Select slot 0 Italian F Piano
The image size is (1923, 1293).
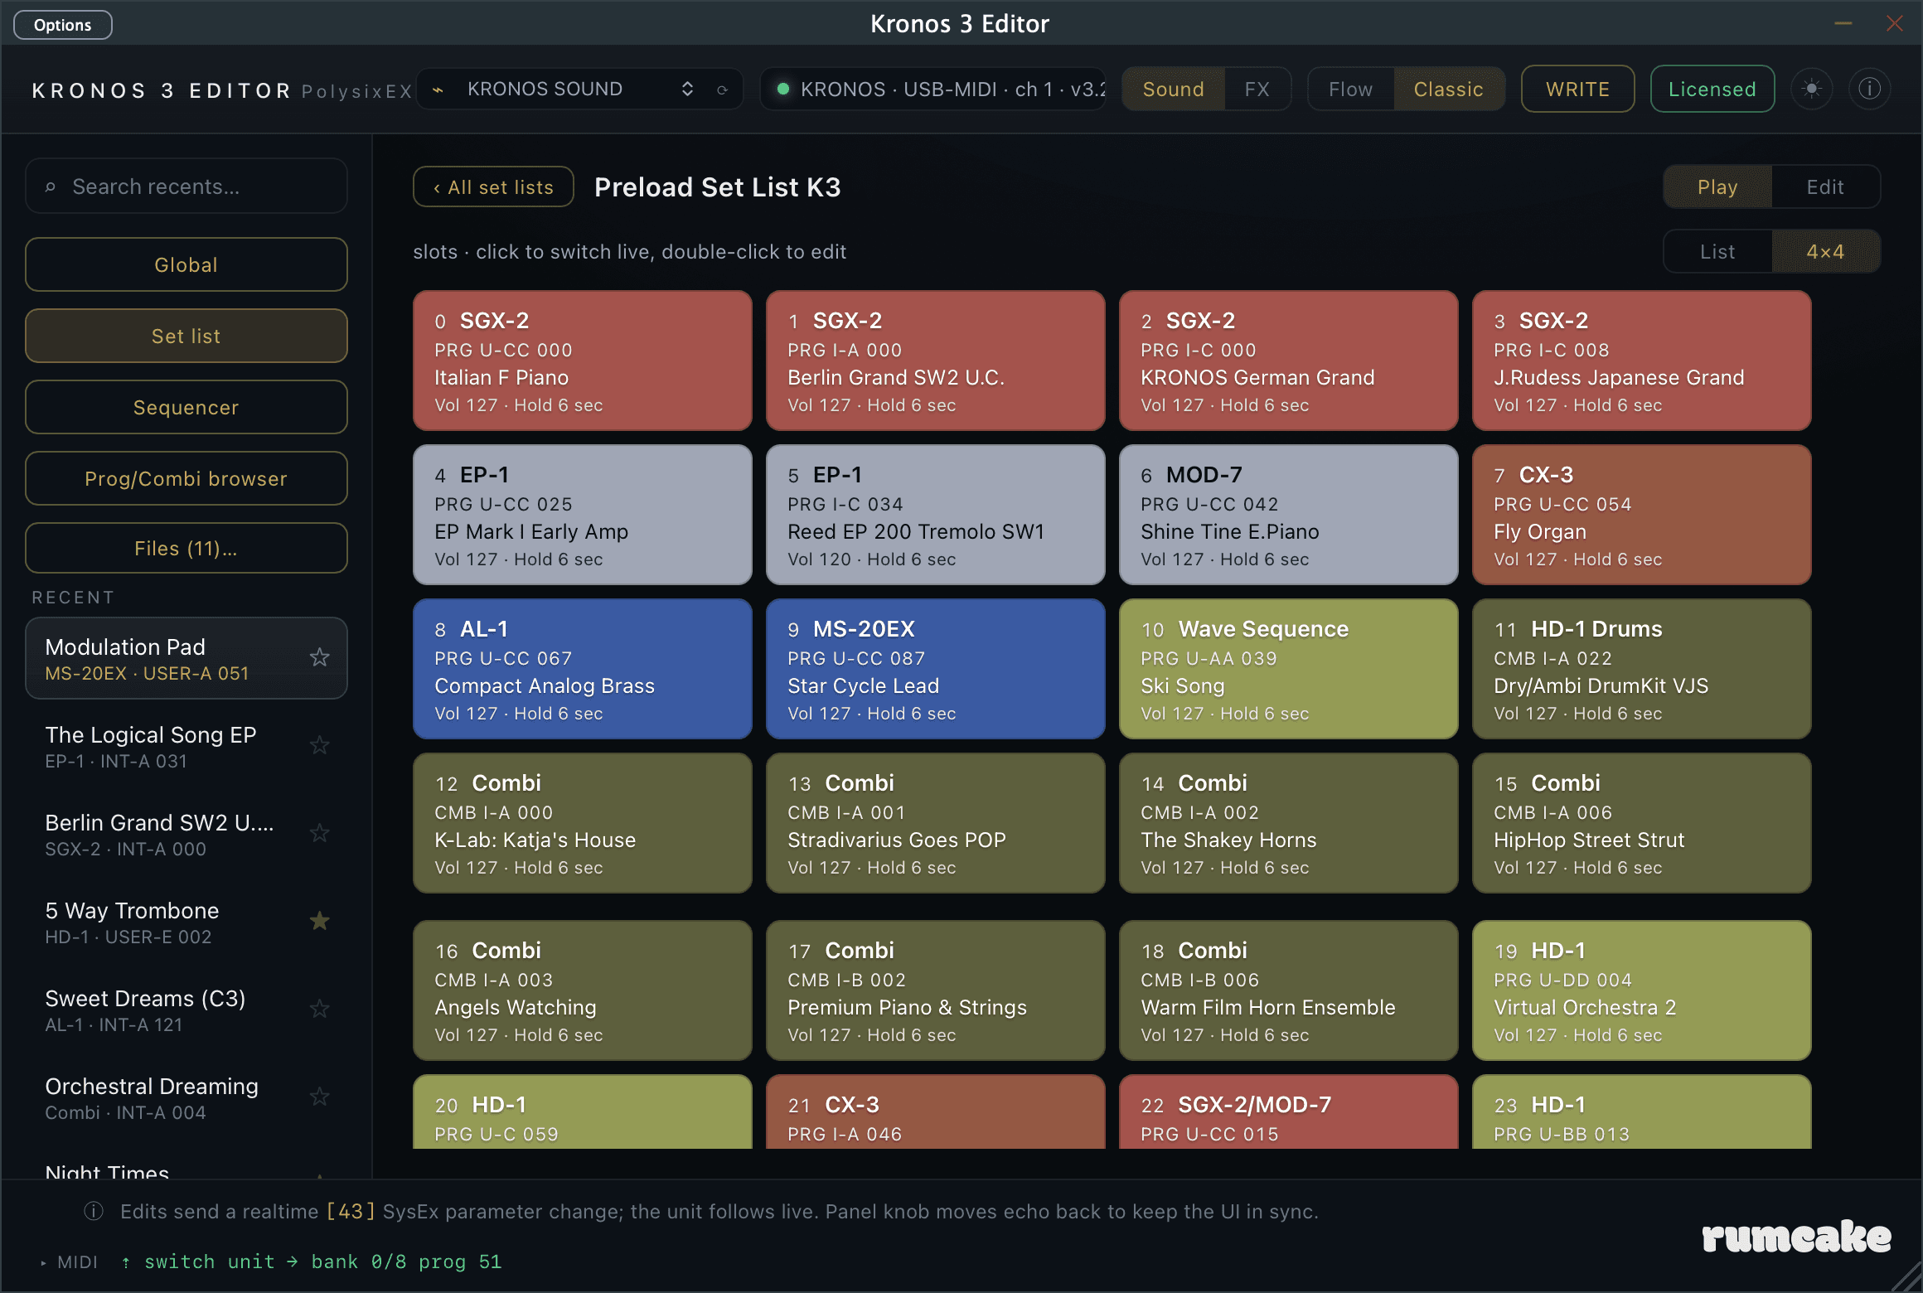click(582, 361)
